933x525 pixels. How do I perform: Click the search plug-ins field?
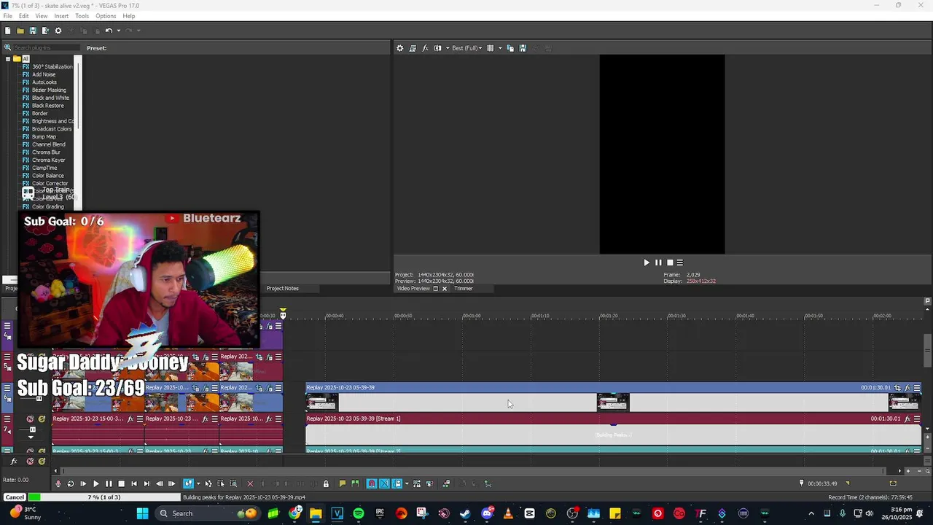pyautogui.click(x=45, y=48)
